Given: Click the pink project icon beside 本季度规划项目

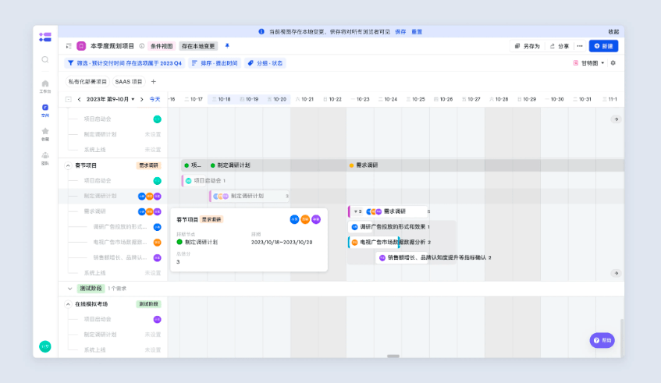Looking at the screenshot, I should pos(81,46).
